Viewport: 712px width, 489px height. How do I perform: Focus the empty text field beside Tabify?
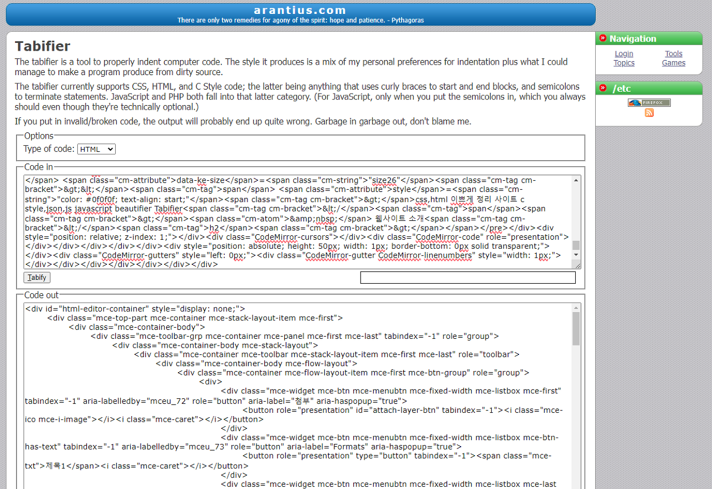[468, 278]
